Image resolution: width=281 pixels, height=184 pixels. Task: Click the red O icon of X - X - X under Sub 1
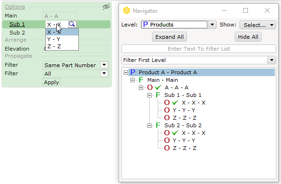(x=167, y=103)
